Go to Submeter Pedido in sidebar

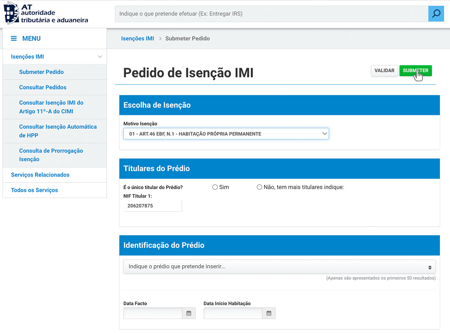point(41,72)
